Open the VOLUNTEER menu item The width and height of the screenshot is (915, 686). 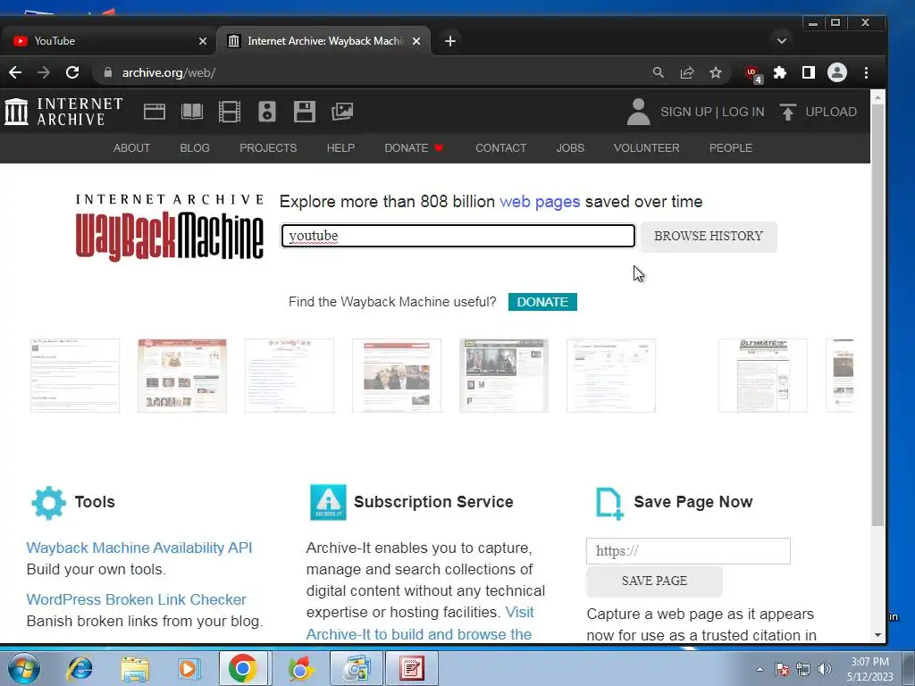(646, 148)
